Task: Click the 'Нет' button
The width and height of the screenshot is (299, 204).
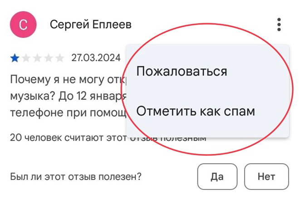Action: (266, 176)
